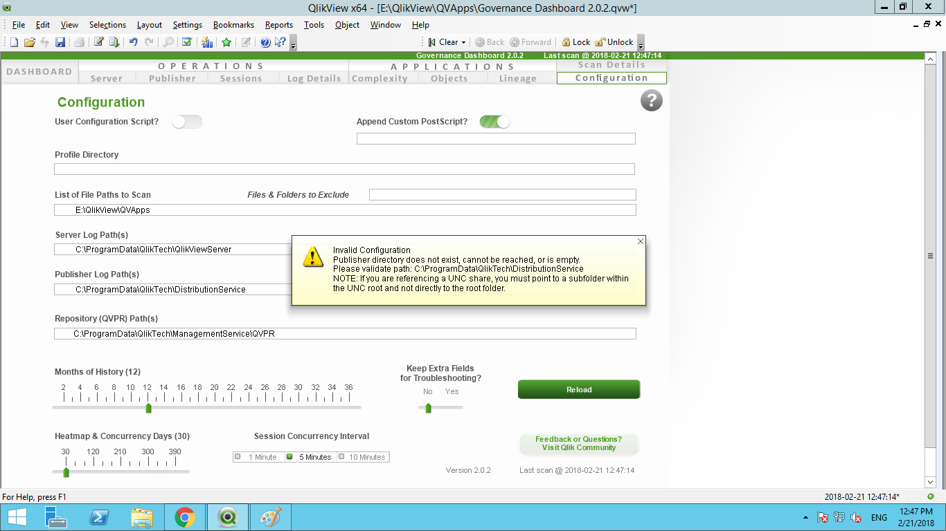The image size is (946, 531).
Task: Visit Qlik Community feedback link
Action: [x=579, y=443]
